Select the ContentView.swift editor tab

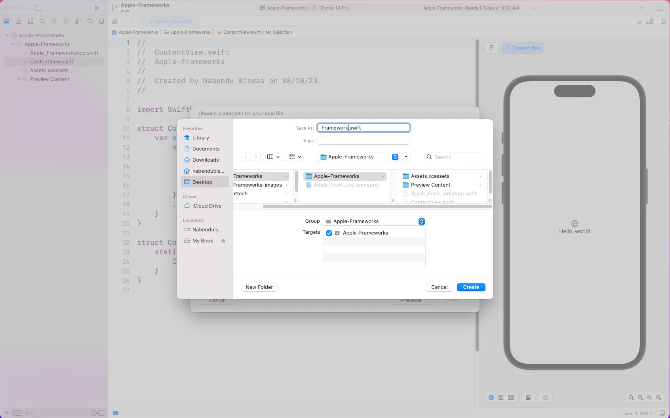pos(170,21)
